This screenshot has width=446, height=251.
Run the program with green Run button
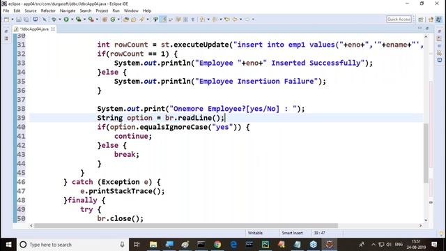(66, 20)
